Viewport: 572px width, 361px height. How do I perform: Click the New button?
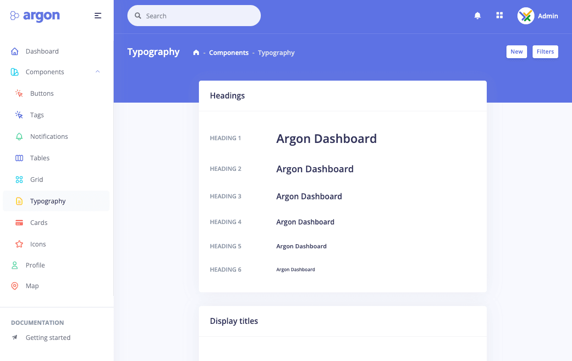(517, 51)
